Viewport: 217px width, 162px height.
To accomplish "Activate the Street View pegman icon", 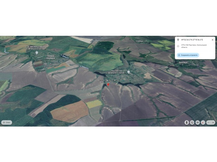I will [186, 123].
